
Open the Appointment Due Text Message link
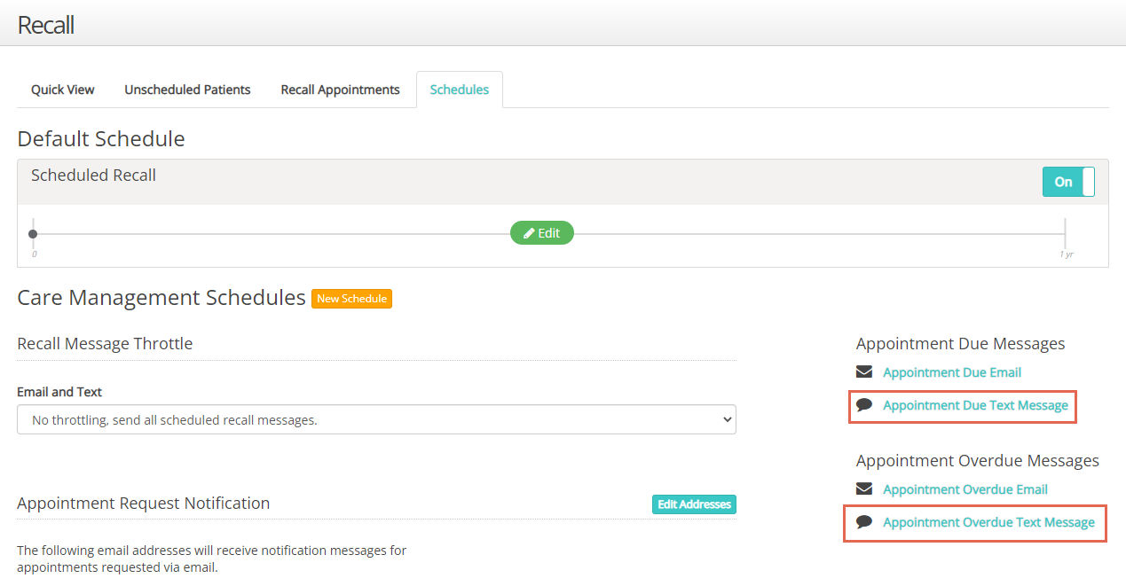pos(975,405)
